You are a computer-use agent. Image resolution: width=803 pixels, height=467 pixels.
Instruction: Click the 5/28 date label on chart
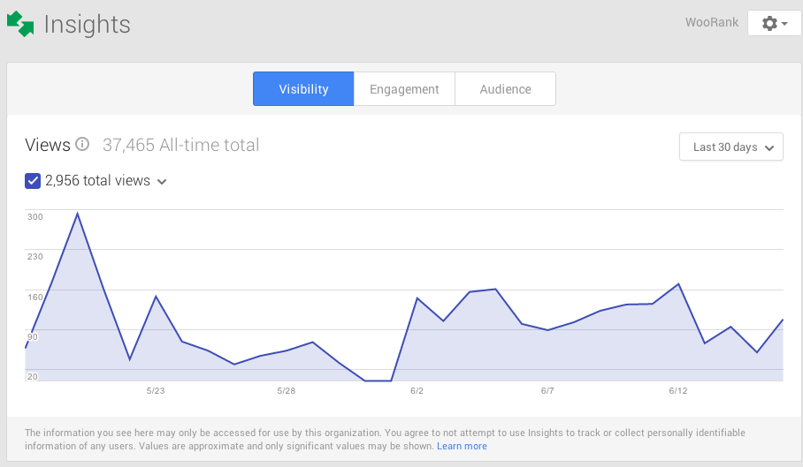287,391
